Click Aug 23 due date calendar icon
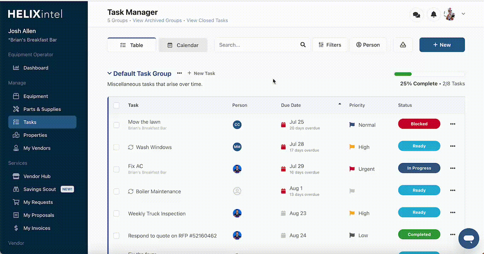 click(x=283, y=213)
